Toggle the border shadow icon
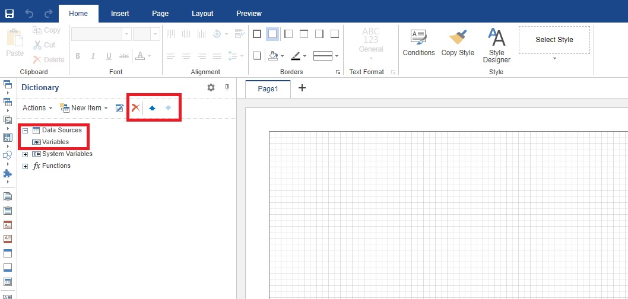Screen dimensions: 628x299 pos(257,56)
